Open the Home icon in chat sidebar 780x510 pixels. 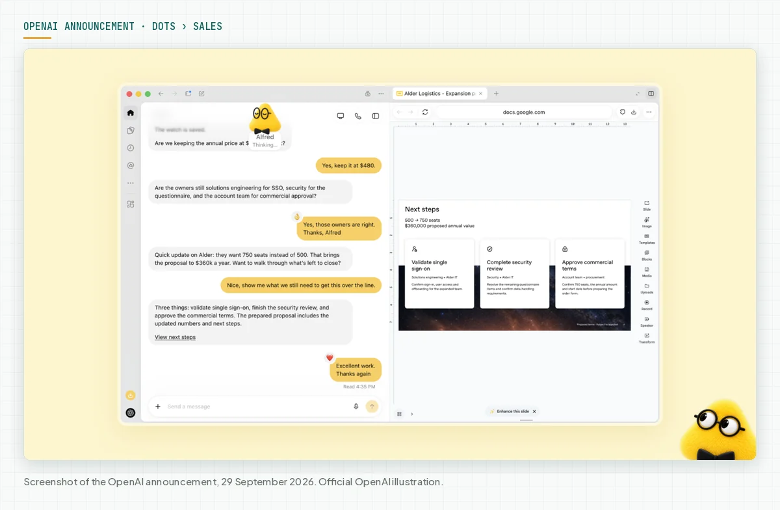coord(131,113)
